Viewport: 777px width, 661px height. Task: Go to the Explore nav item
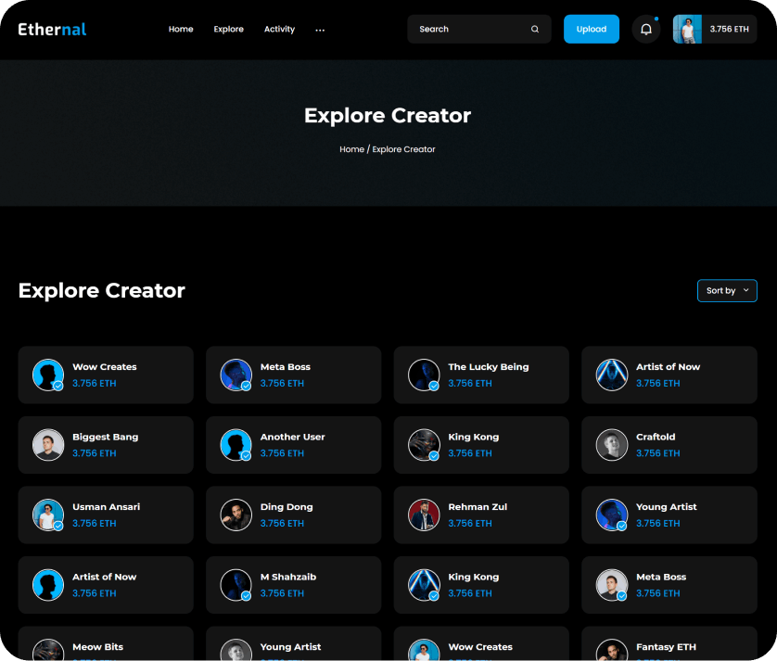click(228, 30)
